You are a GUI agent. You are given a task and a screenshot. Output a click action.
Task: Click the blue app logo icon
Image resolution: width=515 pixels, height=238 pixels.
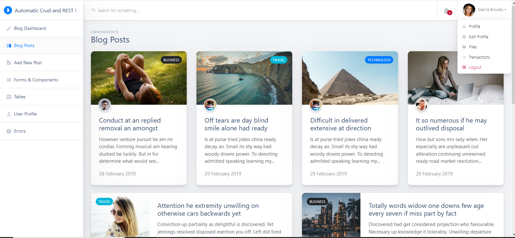(8, 10)
